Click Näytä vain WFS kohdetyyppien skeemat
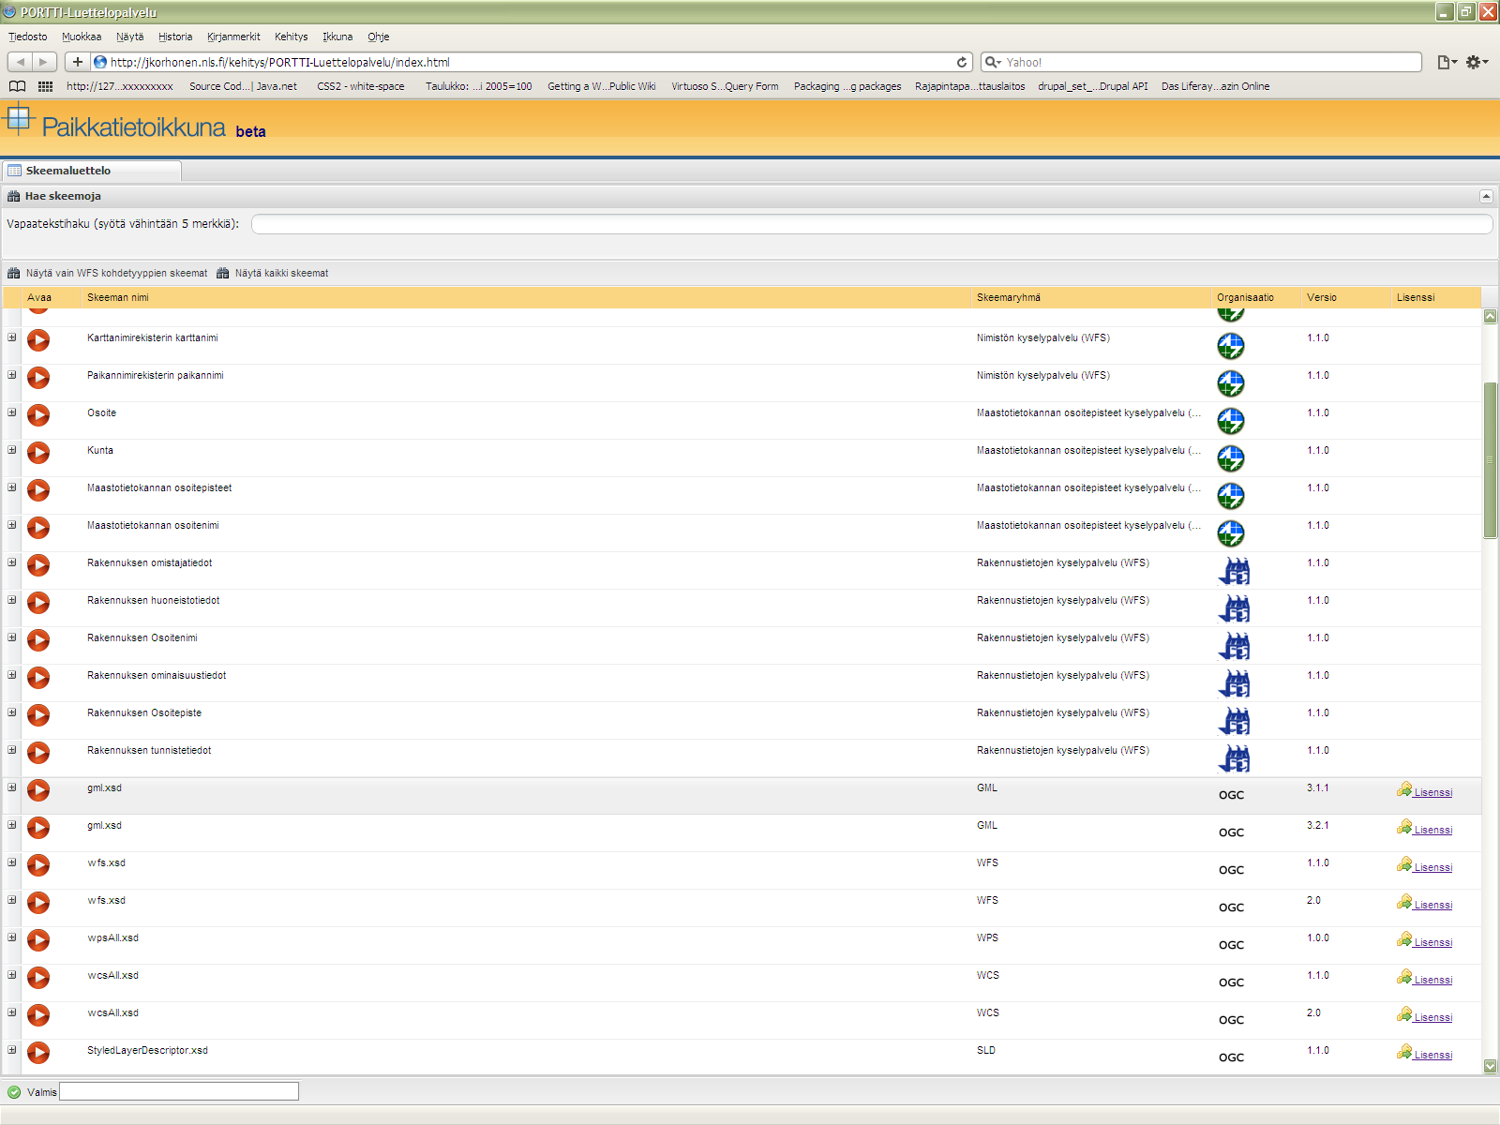1500x1125 pixels. click(x=107, y=273)
